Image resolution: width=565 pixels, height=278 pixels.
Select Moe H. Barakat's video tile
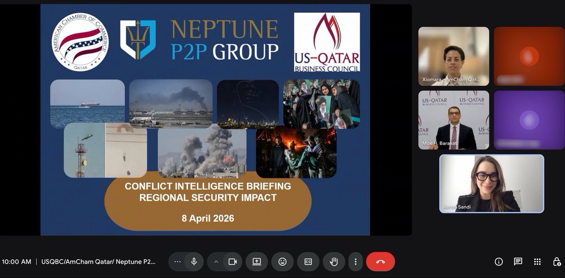click(453, 120)
